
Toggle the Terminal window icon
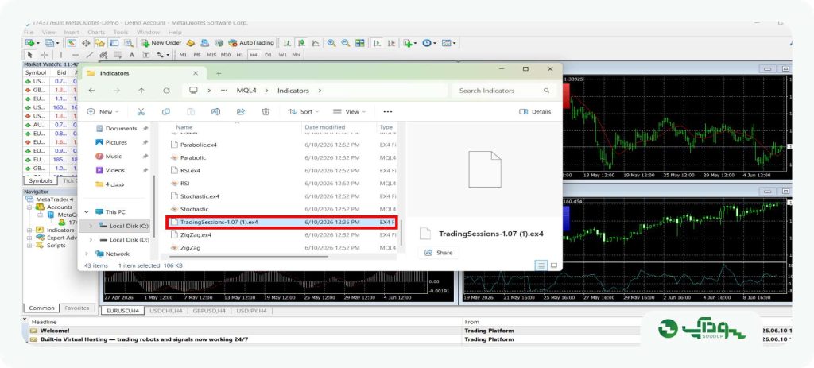(x=114, y=43)
